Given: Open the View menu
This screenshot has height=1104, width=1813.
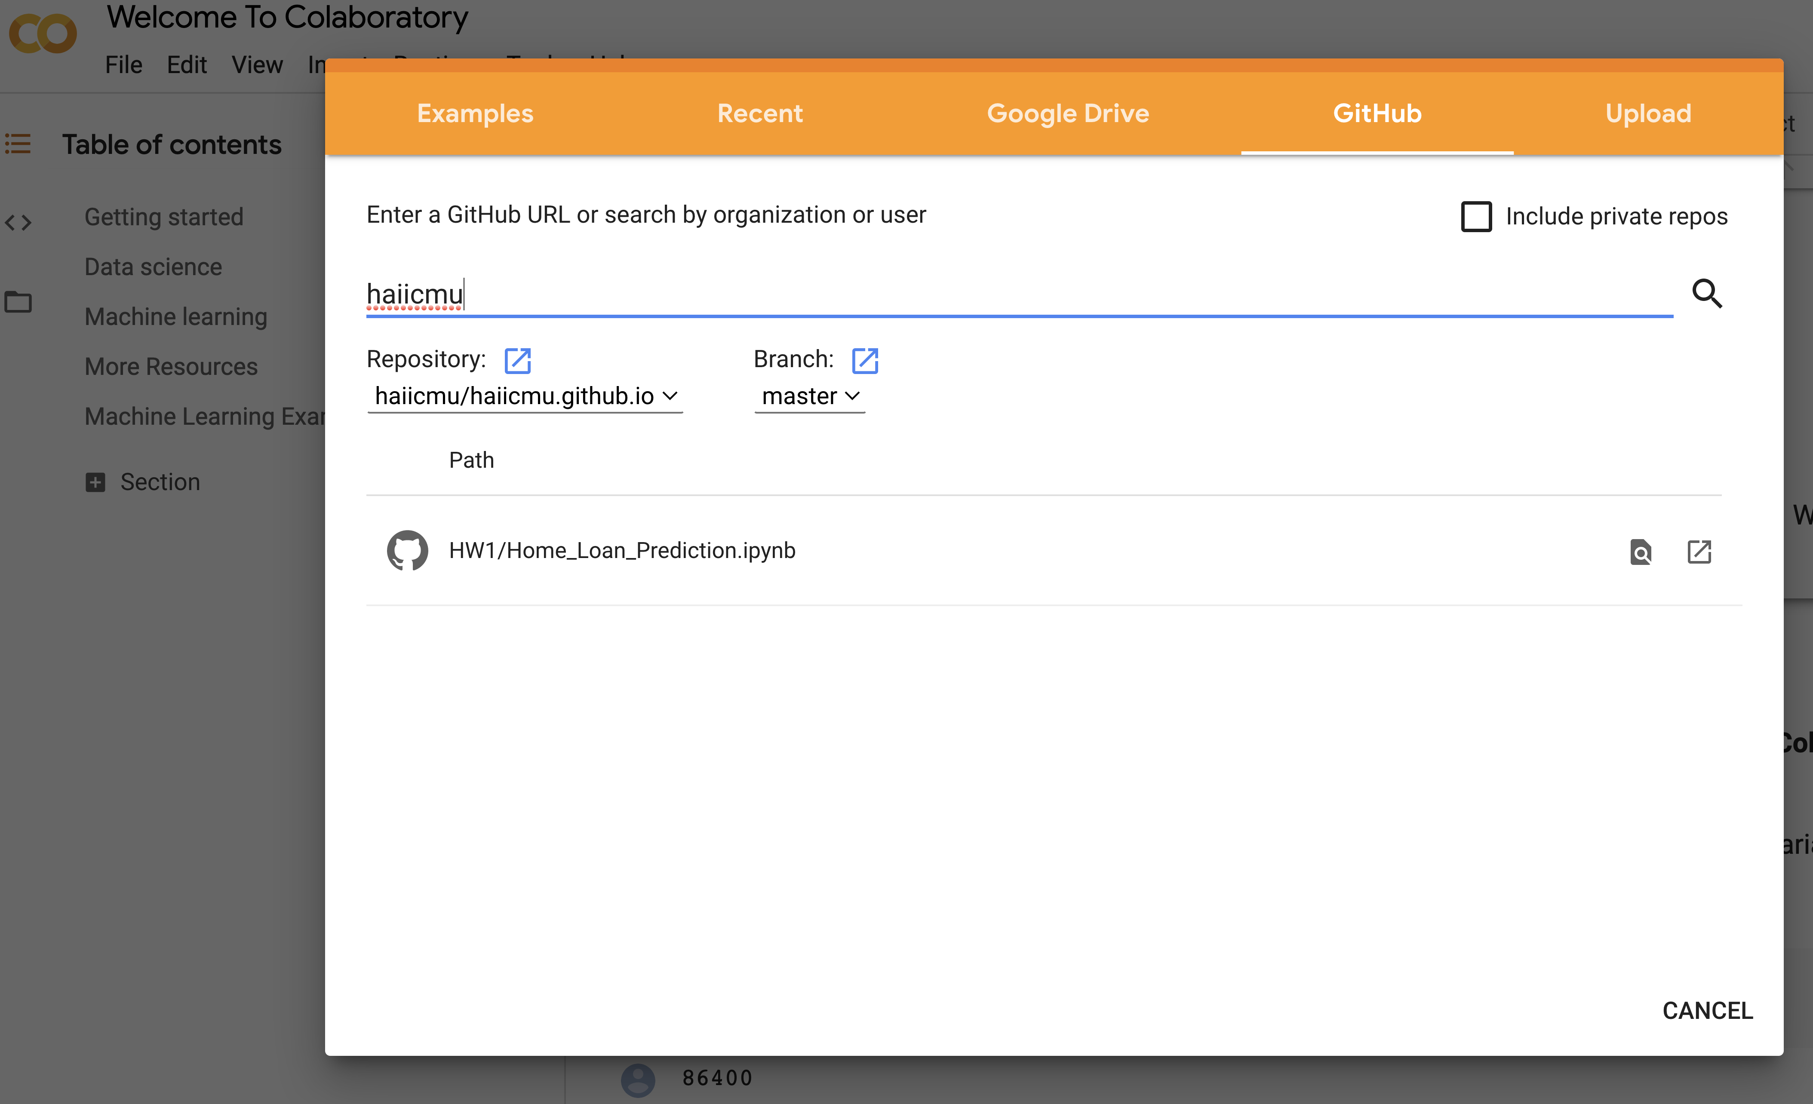Looking at the screenshot, I should tap(257, 65).
